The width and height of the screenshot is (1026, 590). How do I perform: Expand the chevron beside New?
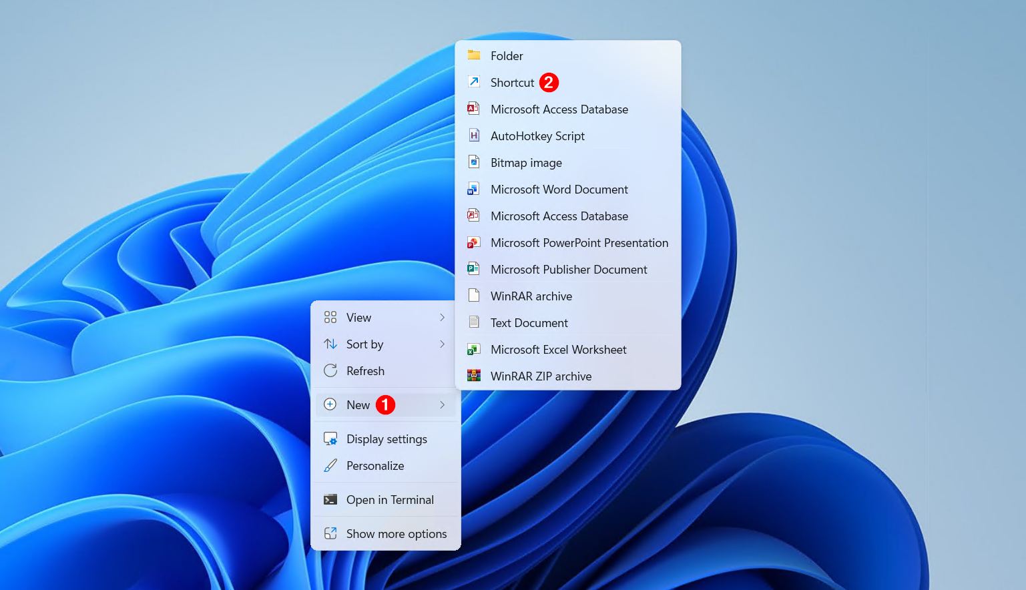pyautogui.click(x=442, y=404)
